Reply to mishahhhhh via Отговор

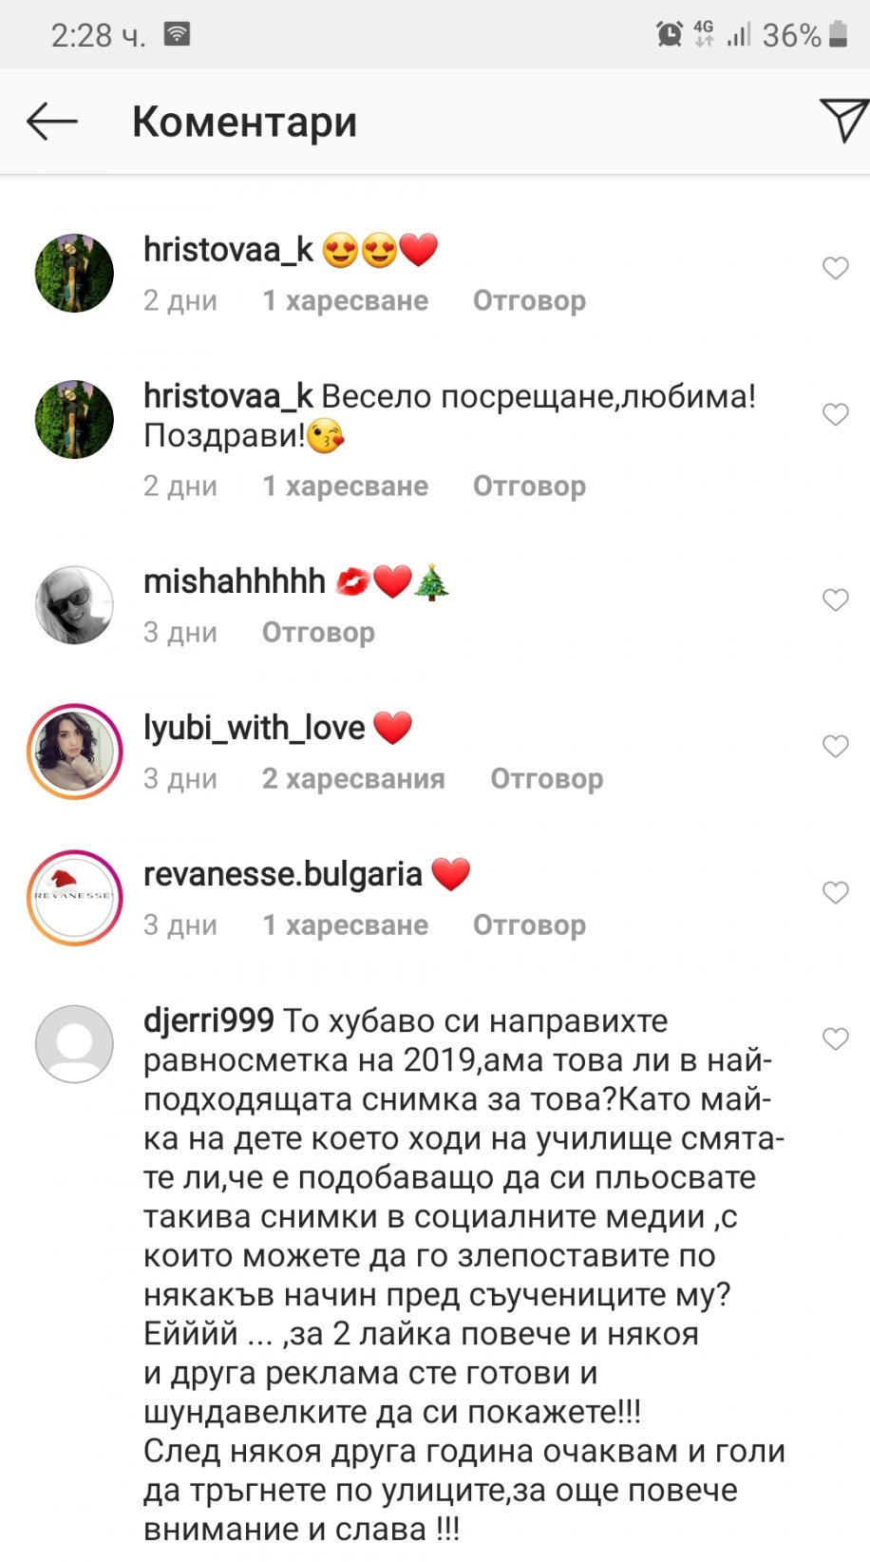point(318,632)
